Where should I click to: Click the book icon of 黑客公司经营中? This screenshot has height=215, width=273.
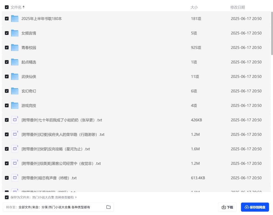[15, 163]
